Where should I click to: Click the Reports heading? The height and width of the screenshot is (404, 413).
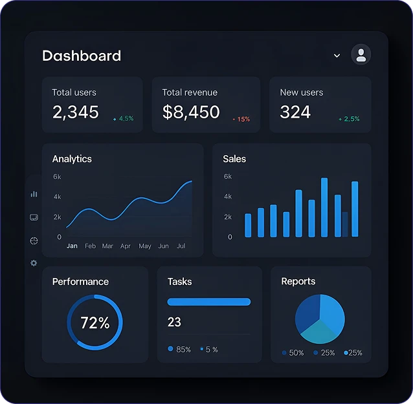pyautogui.click(x=298, y=281)
